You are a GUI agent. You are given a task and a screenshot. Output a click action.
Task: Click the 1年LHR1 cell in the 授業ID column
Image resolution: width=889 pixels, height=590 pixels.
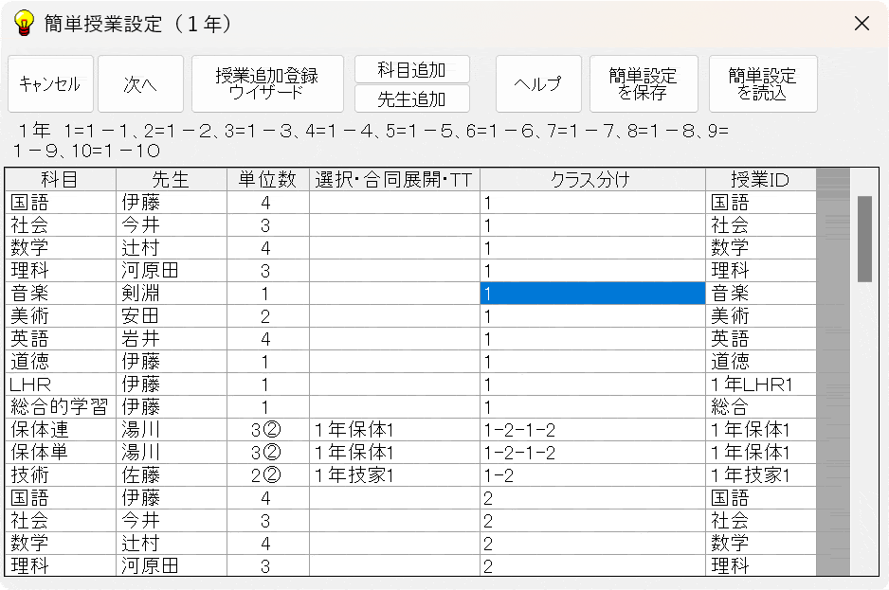click(760, 384)
